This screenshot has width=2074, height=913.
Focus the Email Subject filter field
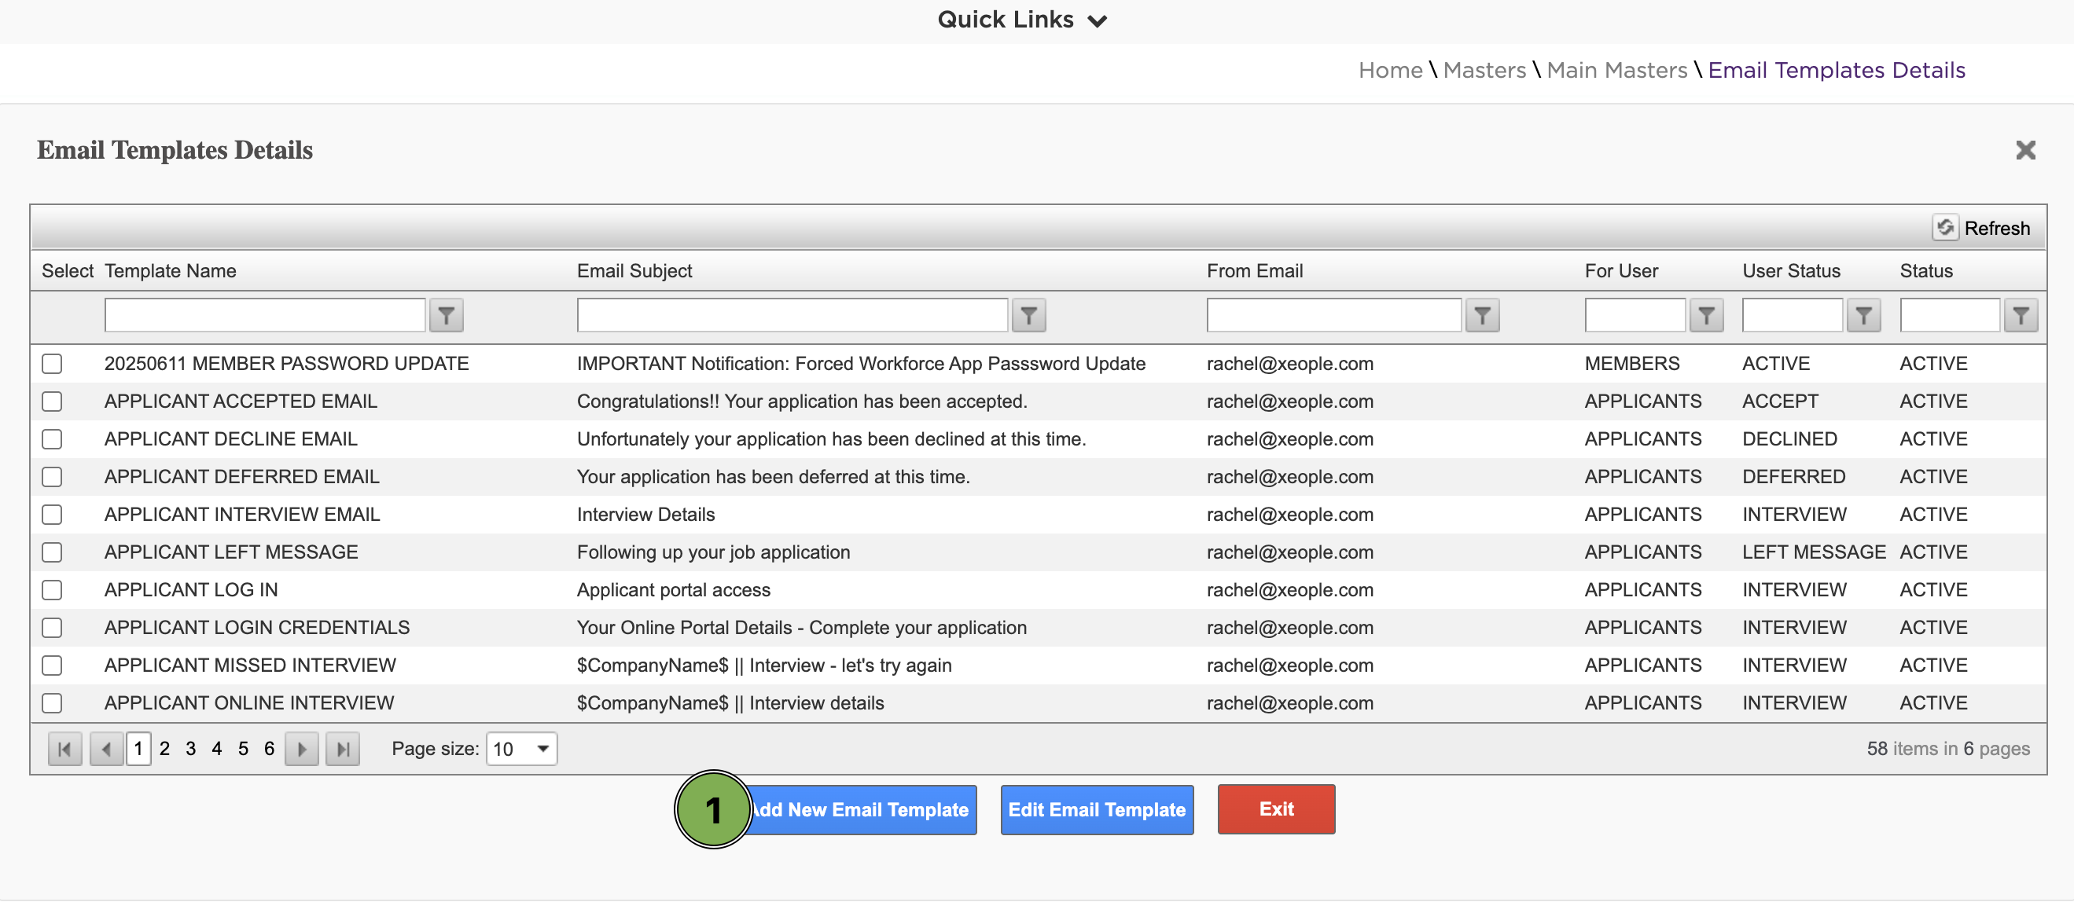tap(792, 315)
